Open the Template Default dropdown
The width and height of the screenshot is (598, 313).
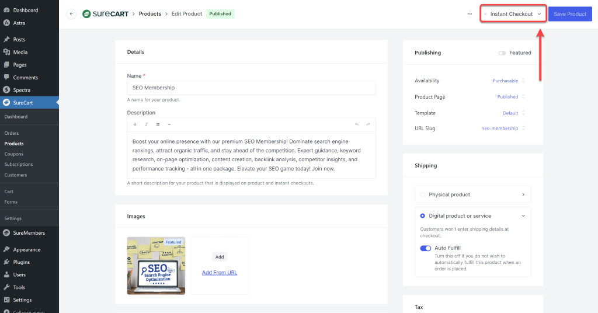point(514,113)
